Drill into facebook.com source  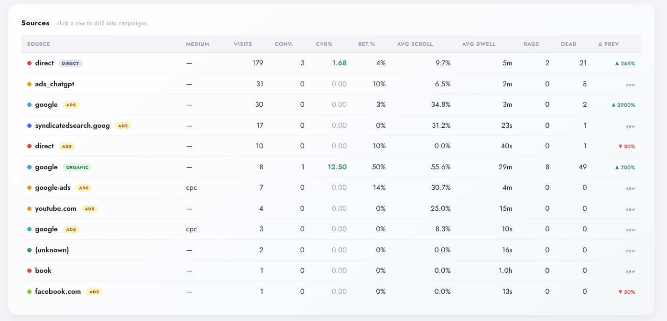click(x=331, y=291)
